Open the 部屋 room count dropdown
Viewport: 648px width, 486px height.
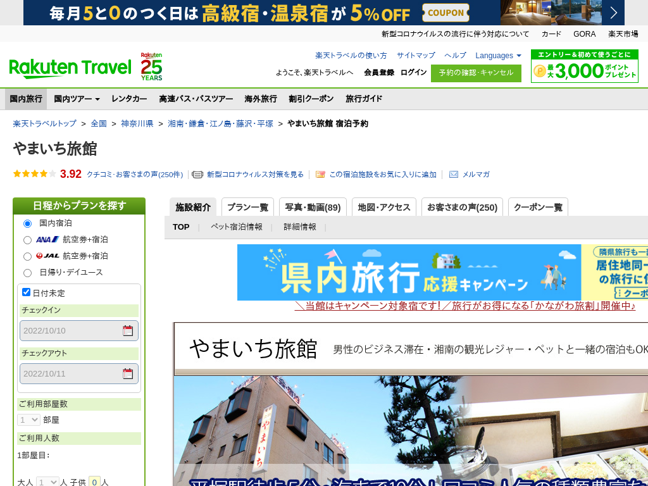click(28, 420)
